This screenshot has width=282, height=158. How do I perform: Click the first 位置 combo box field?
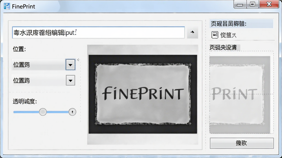(44, 65)
